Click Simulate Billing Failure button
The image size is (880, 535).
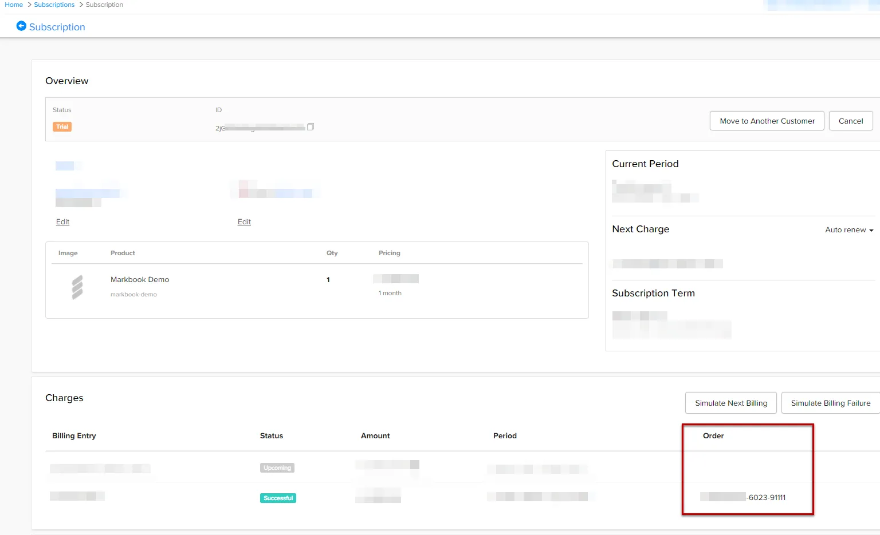[831, 403]
